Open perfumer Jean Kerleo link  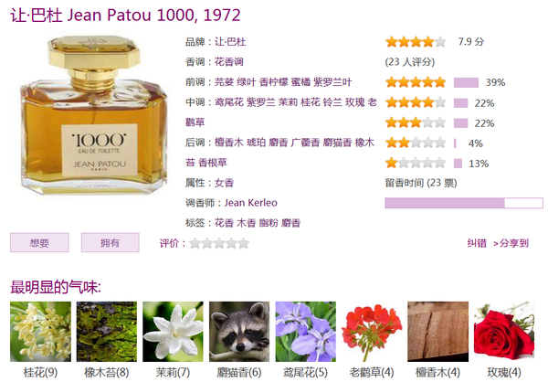250,203
